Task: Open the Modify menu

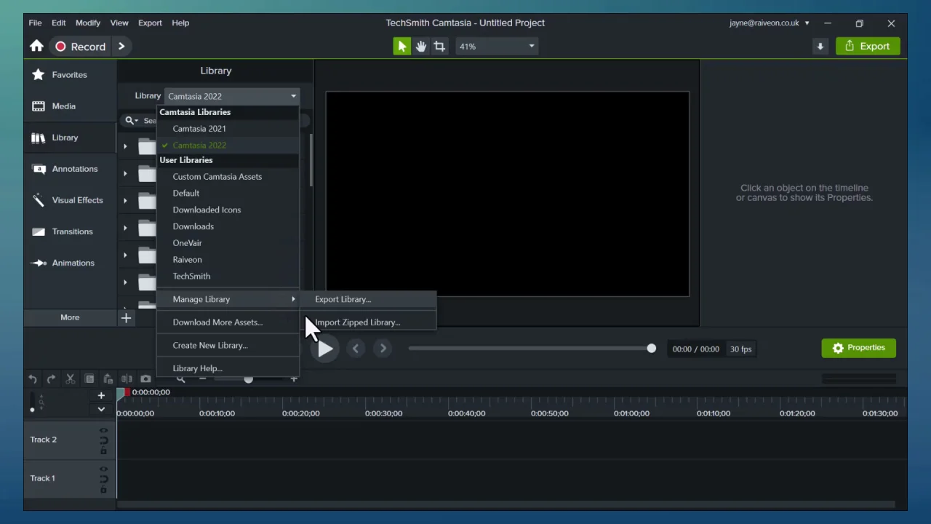Action: point(88,23)
